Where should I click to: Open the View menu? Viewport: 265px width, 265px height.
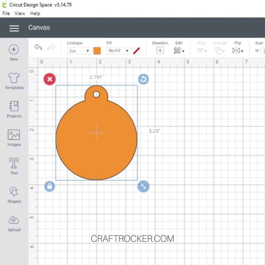20,13
